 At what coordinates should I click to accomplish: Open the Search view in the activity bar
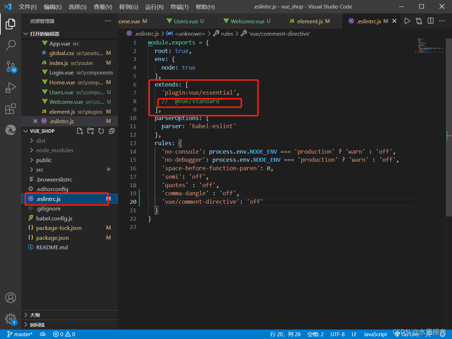tap(11, 45)
